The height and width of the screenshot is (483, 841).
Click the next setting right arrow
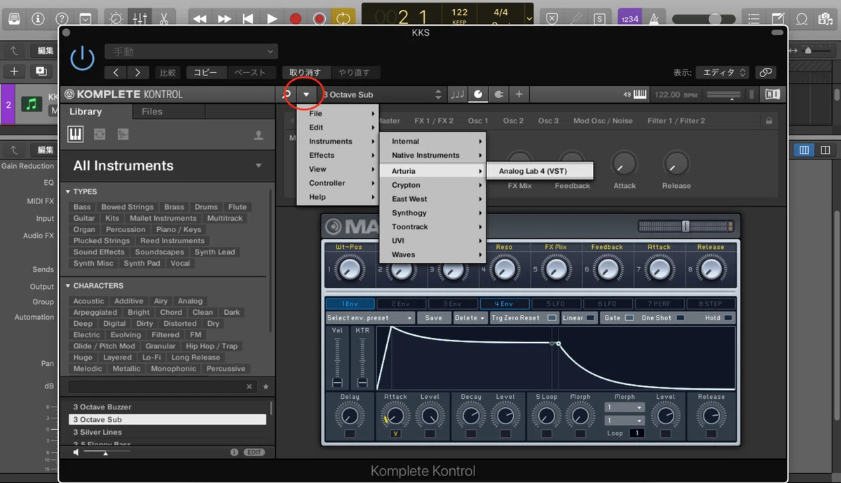click(x=138, y=72)
